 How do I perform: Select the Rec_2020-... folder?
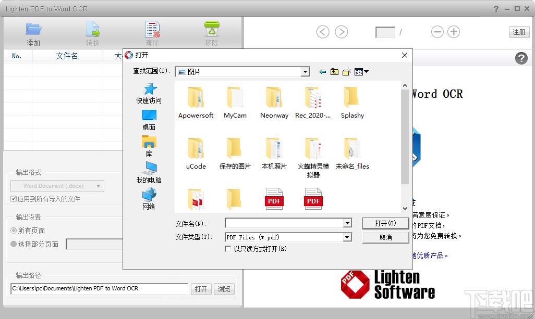[x=313, y=102]
